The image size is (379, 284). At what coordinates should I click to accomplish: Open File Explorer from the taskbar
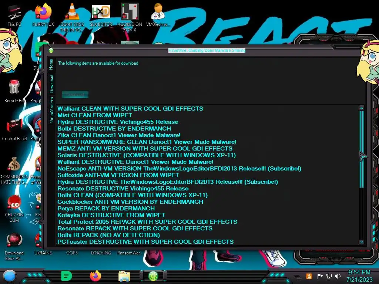pyautogui.click(x=124, y=276)
